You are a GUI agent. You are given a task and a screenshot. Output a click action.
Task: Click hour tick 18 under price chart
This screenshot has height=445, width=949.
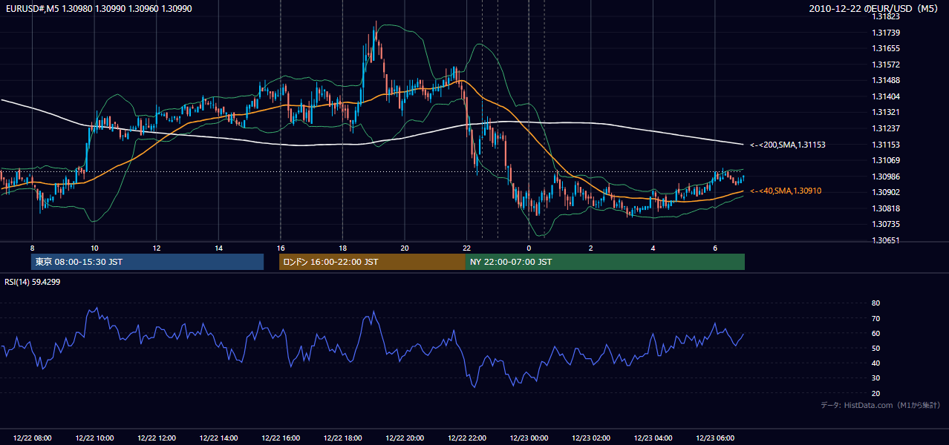click(x=342, y=248)
